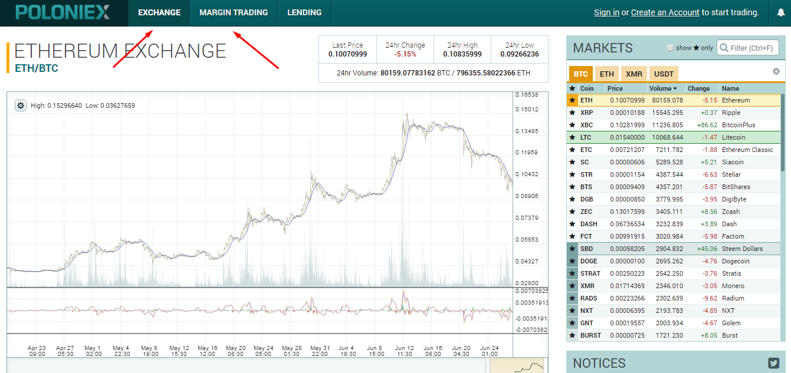The image size is (791, 373).
Task: Switch to the ETH markets tab
Action: pos(607,74)
